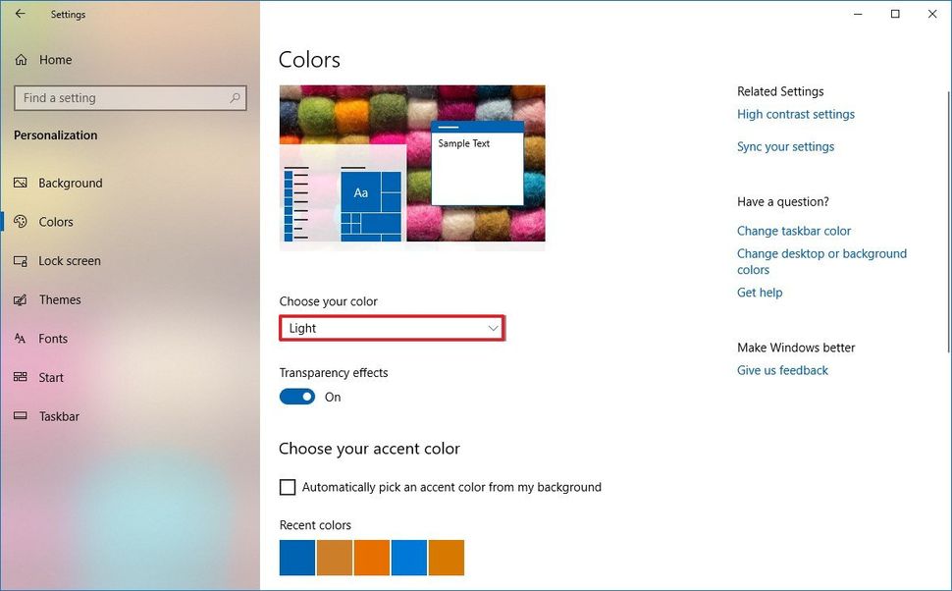The image size is (952, 591).
Task: Turn off Transparency effects
Action: pyautogui.click(x=296, y=396)
